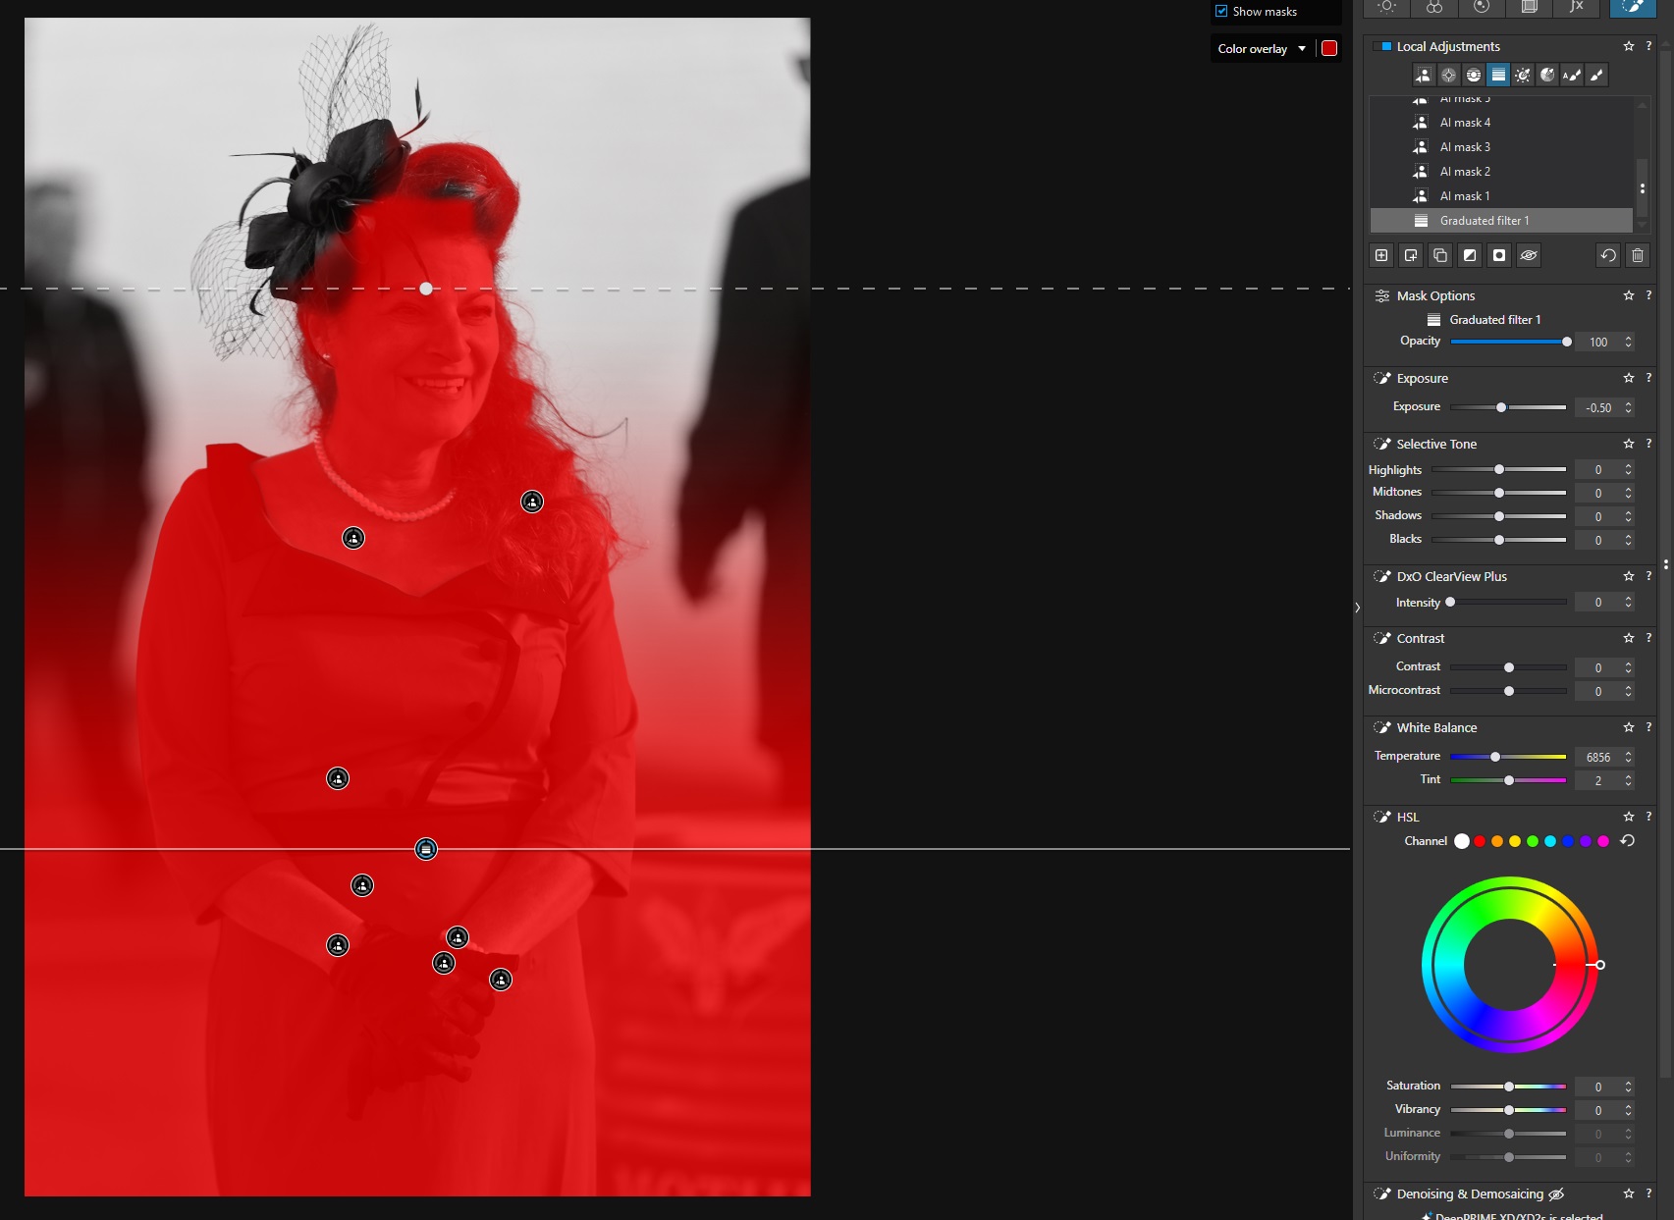The width and height of the screenshot is (1674, 1220).
Task: Duplicate the selected mask
Action: pyautogui.click(x=1440, y=256)
